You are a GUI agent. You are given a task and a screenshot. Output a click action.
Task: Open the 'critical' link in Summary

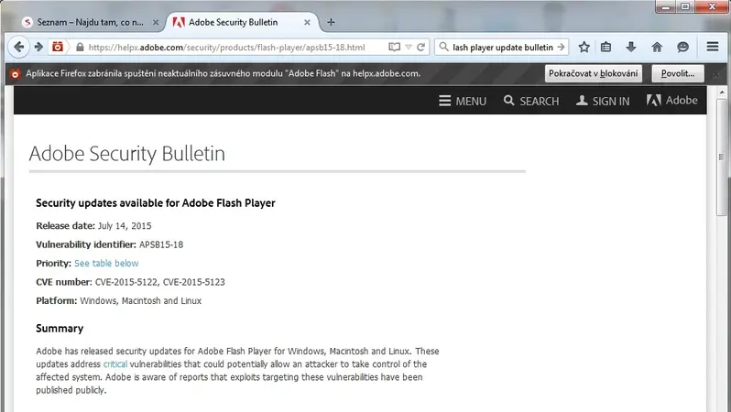(115, 364)
